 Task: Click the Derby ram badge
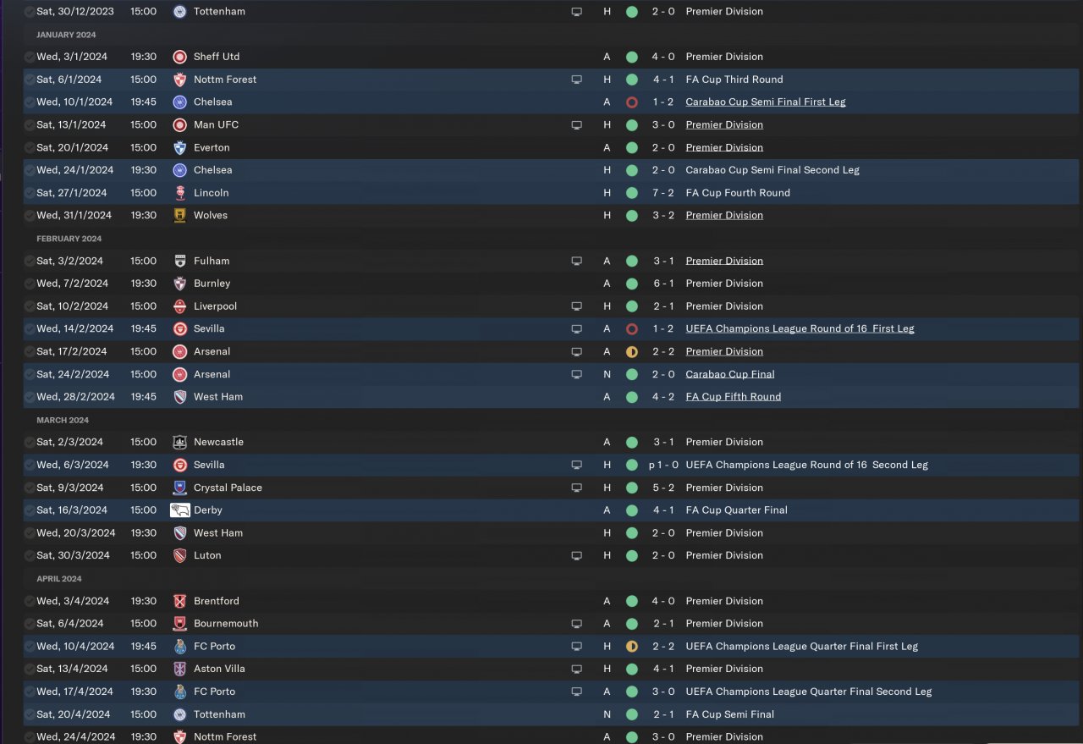(179, 510)
